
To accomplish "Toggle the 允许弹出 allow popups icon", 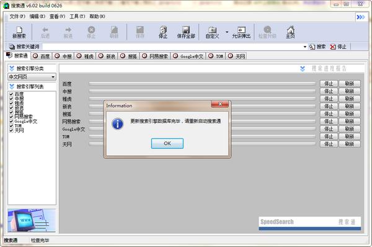I will pyautogui.click(x=242, y=30).
